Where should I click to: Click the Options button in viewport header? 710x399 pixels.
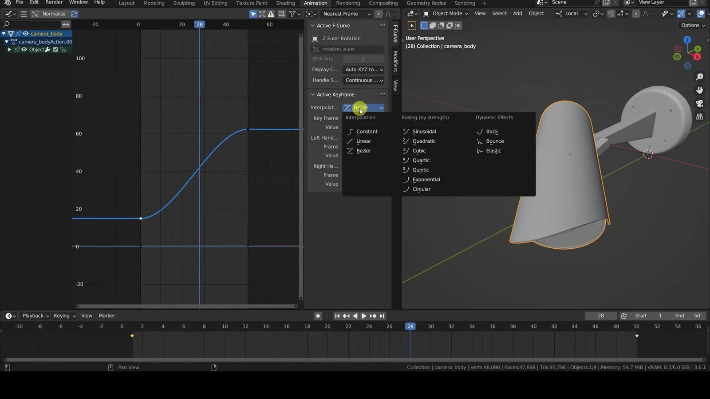[693, 25]
